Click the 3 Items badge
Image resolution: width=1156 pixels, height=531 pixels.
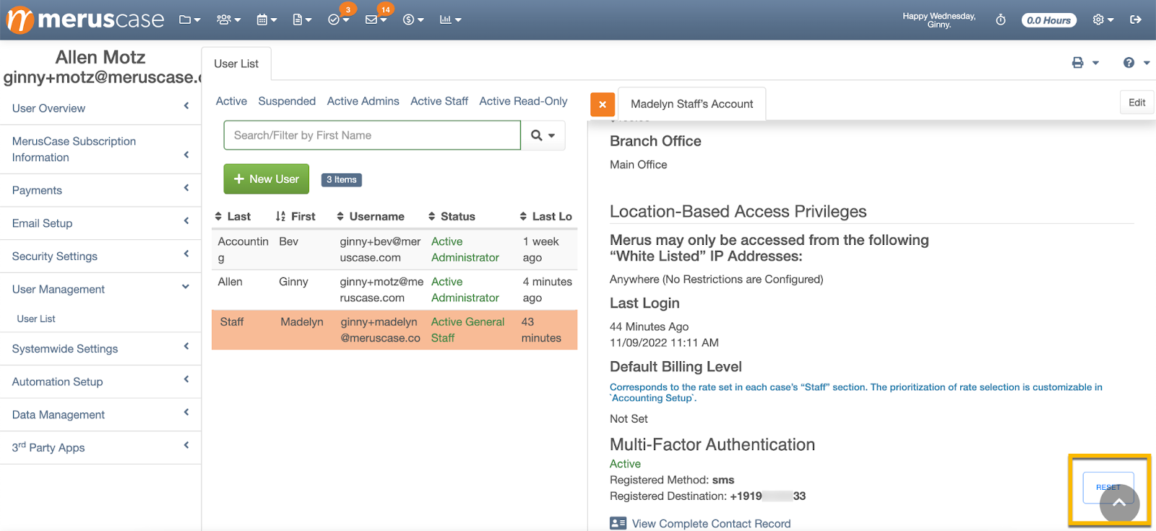point(342,180)
